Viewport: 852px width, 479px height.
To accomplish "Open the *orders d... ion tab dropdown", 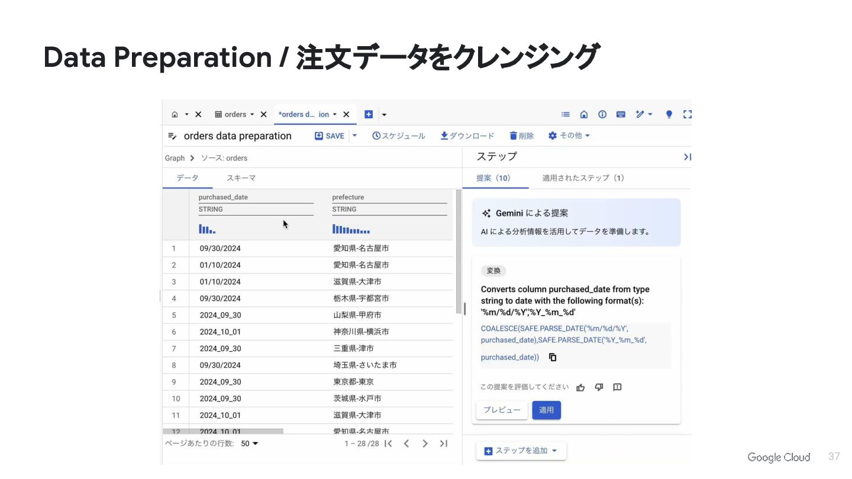I will [x=335, y=115].
